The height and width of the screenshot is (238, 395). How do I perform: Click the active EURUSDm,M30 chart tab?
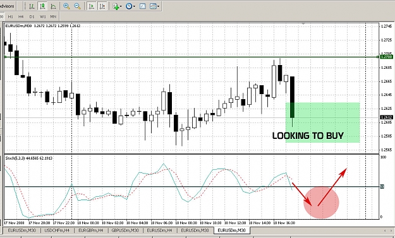click(x=231, y=230)
